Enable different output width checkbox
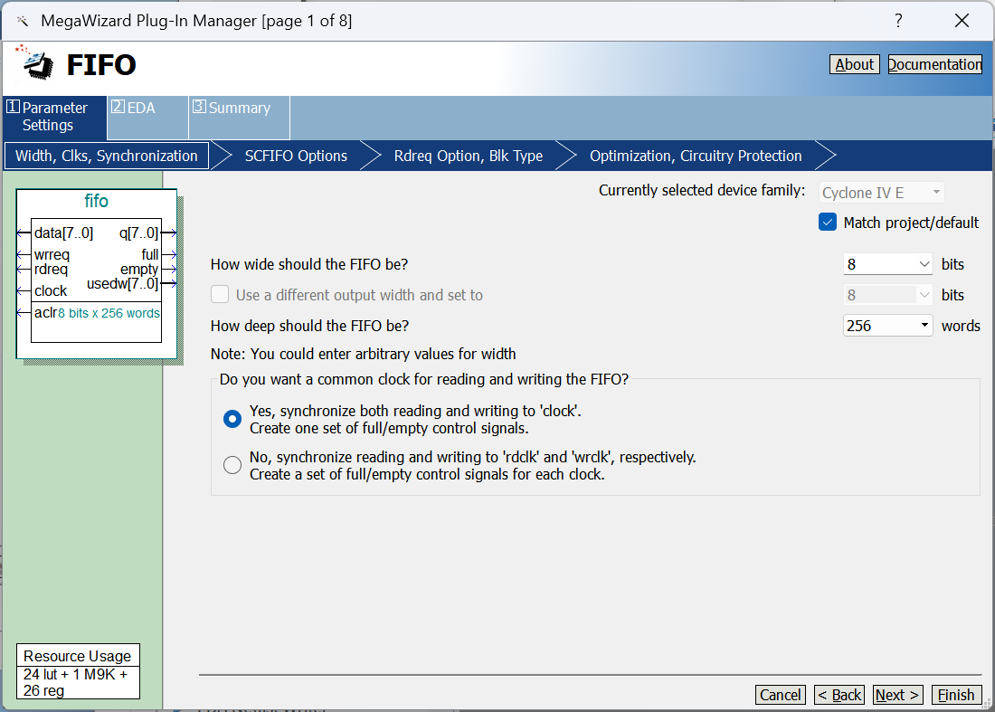The width and height of the screenshot is (995, 712). pyautogui.click(x=220, y=294)
